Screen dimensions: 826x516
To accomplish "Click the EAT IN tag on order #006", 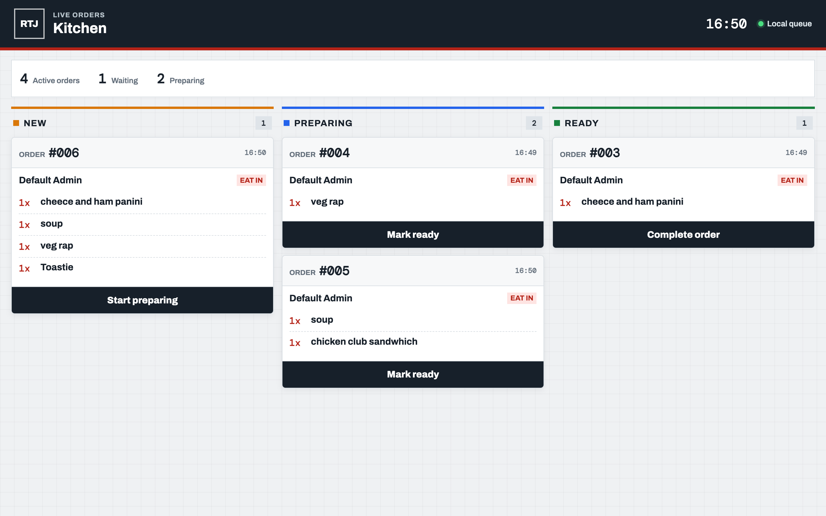I will (251, 180).
